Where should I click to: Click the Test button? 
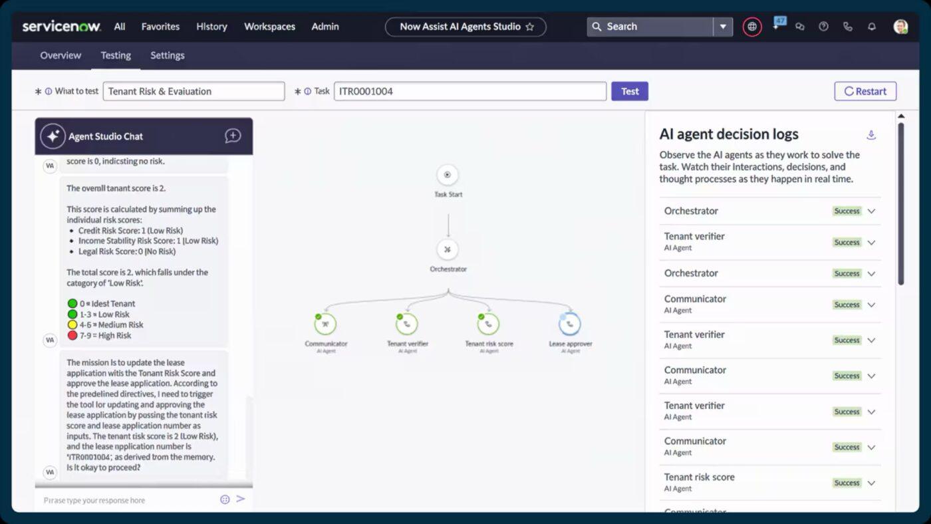pyautogui.click(x=628, y=91)
